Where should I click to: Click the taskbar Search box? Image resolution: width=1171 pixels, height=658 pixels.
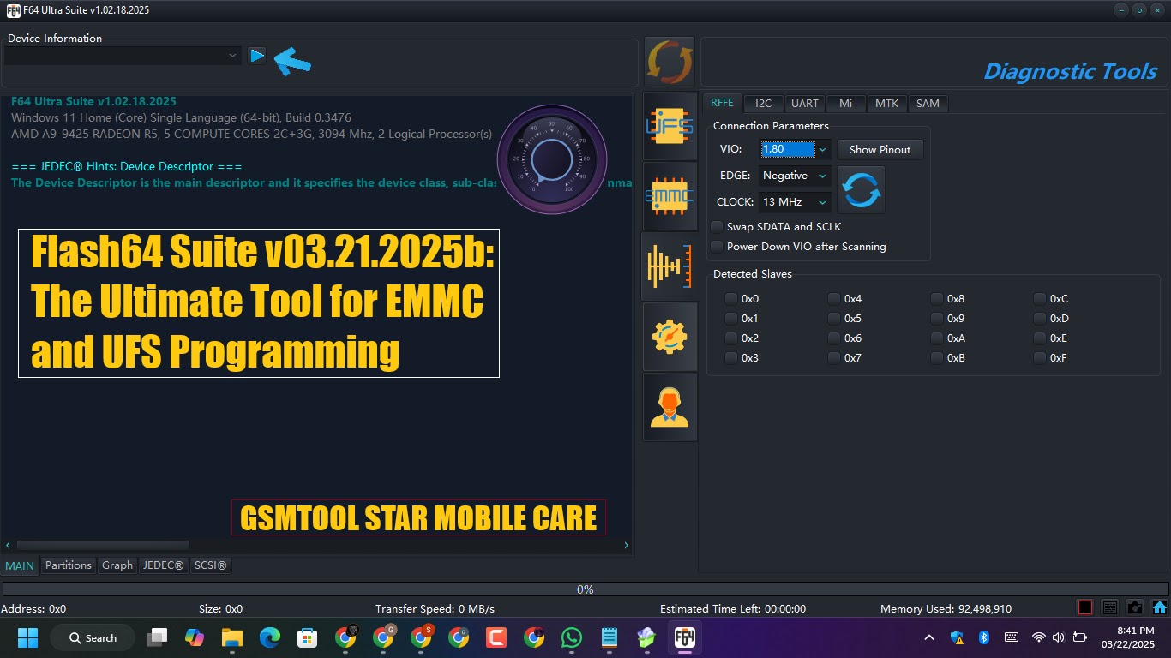pyautogui.click(x=93, y=637)
